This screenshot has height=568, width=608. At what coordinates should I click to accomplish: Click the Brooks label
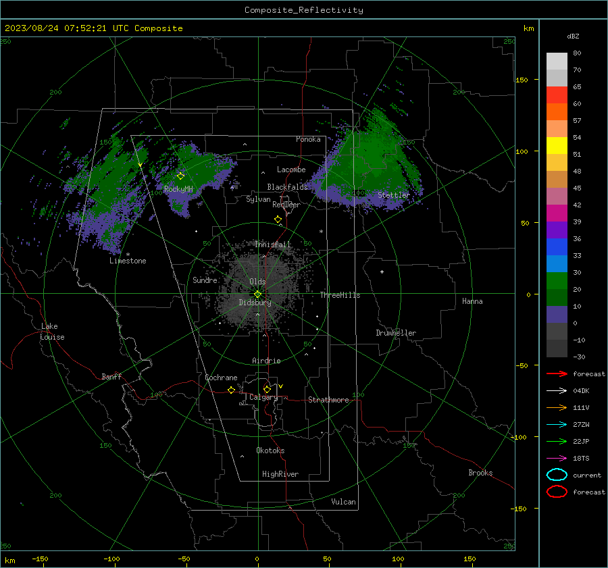480,473
